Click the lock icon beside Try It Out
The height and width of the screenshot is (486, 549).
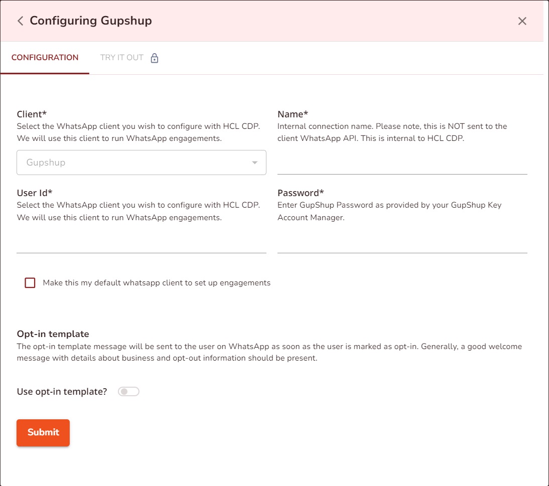pyautogui.click(x=155, y=58)
